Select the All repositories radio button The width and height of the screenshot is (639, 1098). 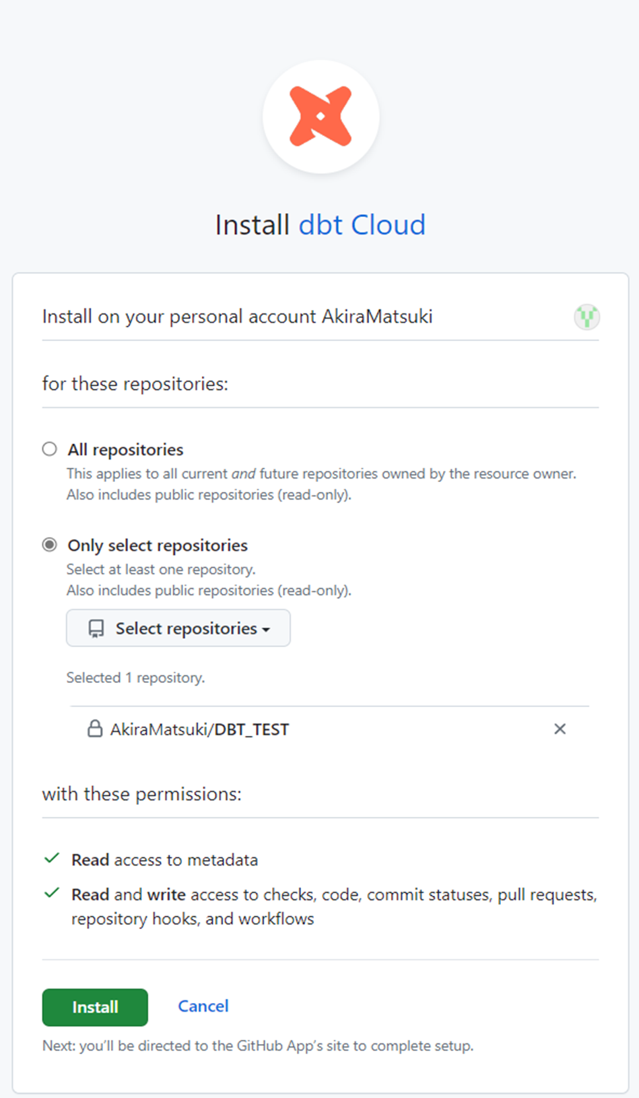pos(50,450)
